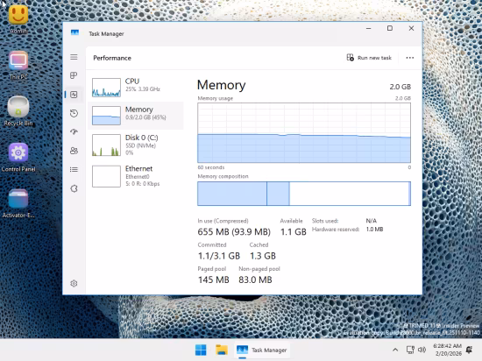Click the Task Manager app icon in title bar
Image resolution: width=482 pixels, height=361 pixels.
tap(74, 32)
